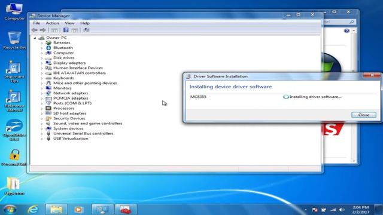The image size is (383, 215).
Task: Open the Important Tips desktop shortcut
Action: point(14,72)
